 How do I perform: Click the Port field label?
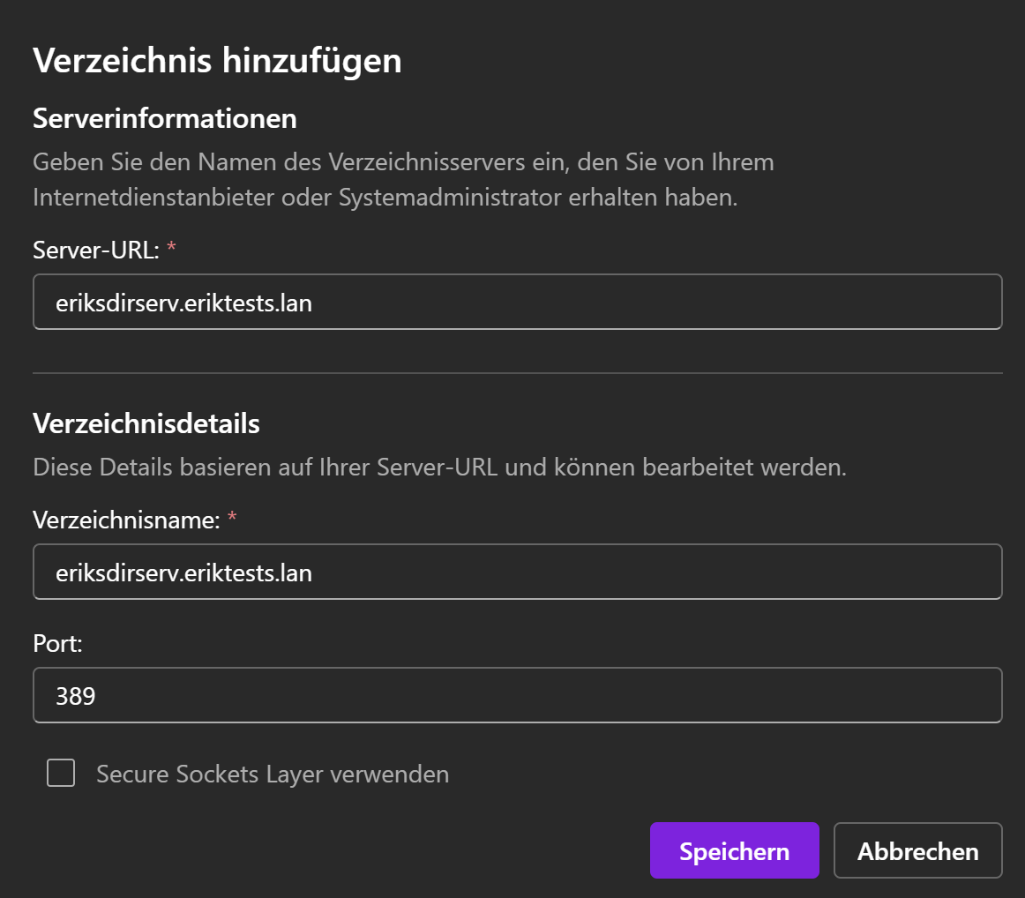point(57,644)
